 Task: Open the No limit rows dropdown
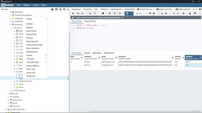141,13
